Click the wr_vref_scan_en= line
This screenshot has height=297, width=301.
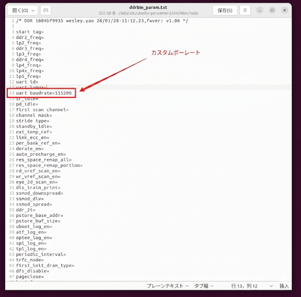[x=38, y=177]
